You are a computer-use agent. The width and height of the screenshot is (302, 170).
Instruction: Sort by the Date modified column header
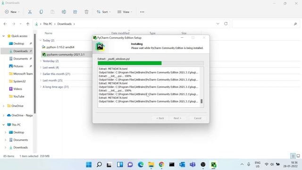pyautogui.click(x=120, y=33)
